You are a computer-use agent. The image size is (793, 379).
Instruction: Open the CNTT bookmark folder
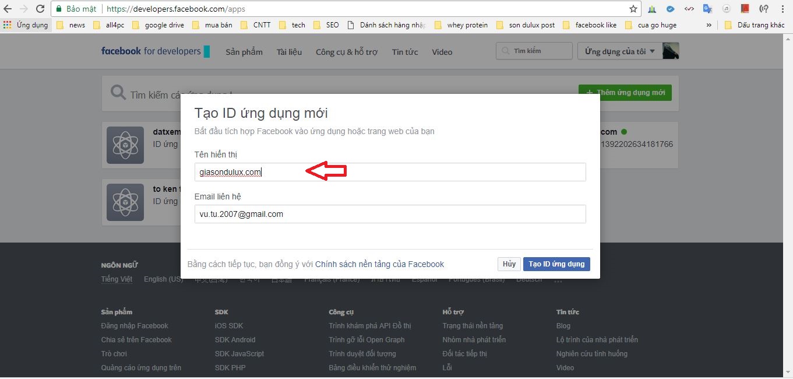pyautogui.click(x=256, y=25)
